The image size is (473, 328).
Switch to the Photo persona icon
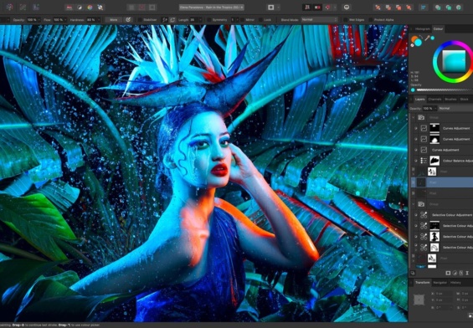tap(9, 8)
